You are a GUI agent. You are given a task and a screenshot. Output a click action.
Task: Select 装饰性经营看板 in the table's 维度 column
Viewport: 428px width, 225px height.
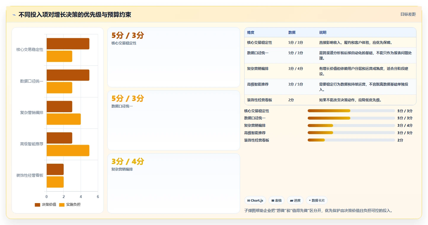[x=260, y=100]
